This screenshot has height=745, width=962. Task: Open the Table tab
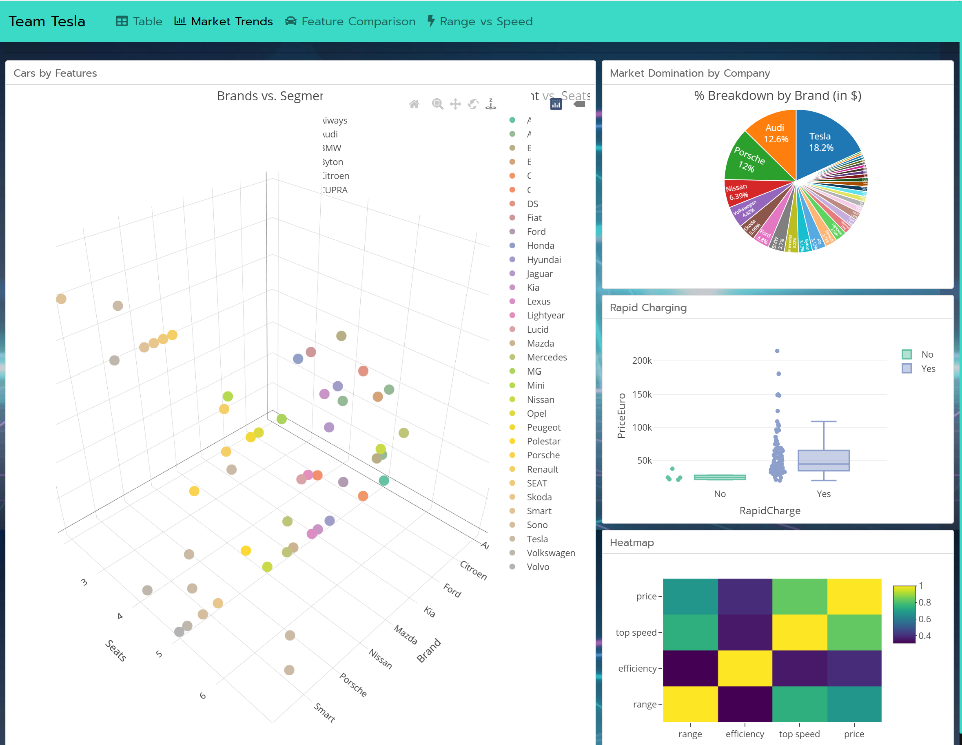click(139, 21)
